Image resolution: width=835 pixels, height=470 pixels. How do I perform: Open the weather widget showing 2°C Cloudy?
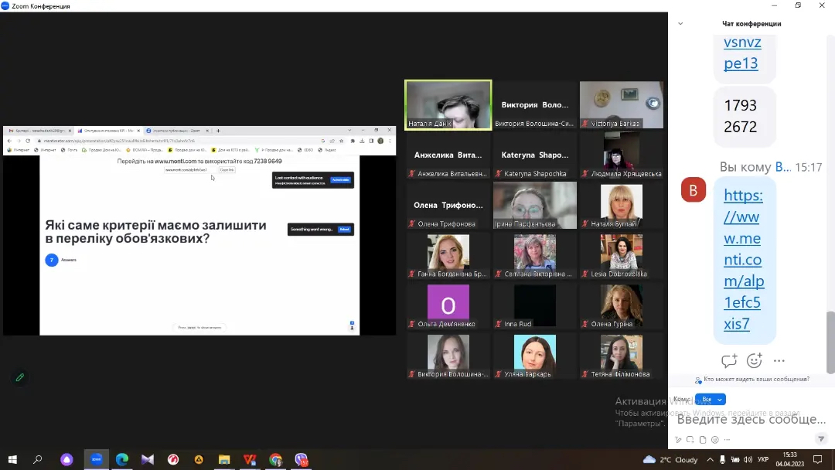(x=671, y=459)
